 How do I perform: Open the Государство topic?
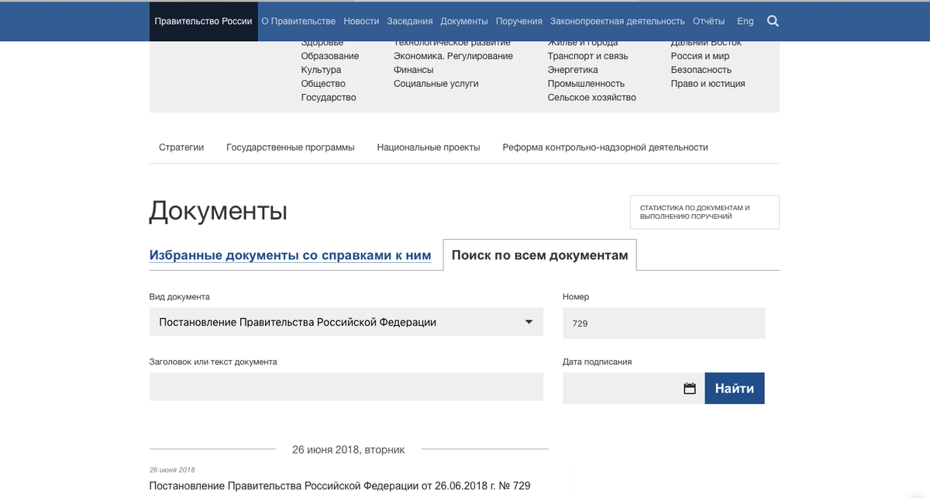click(x=329, y=98)
